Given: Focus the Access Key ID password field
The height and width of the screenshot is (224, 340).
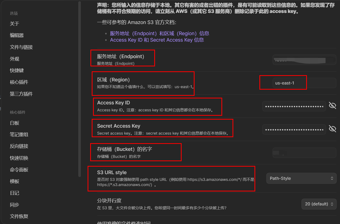Looking at the screenshot, I should (x=294, y=106).
